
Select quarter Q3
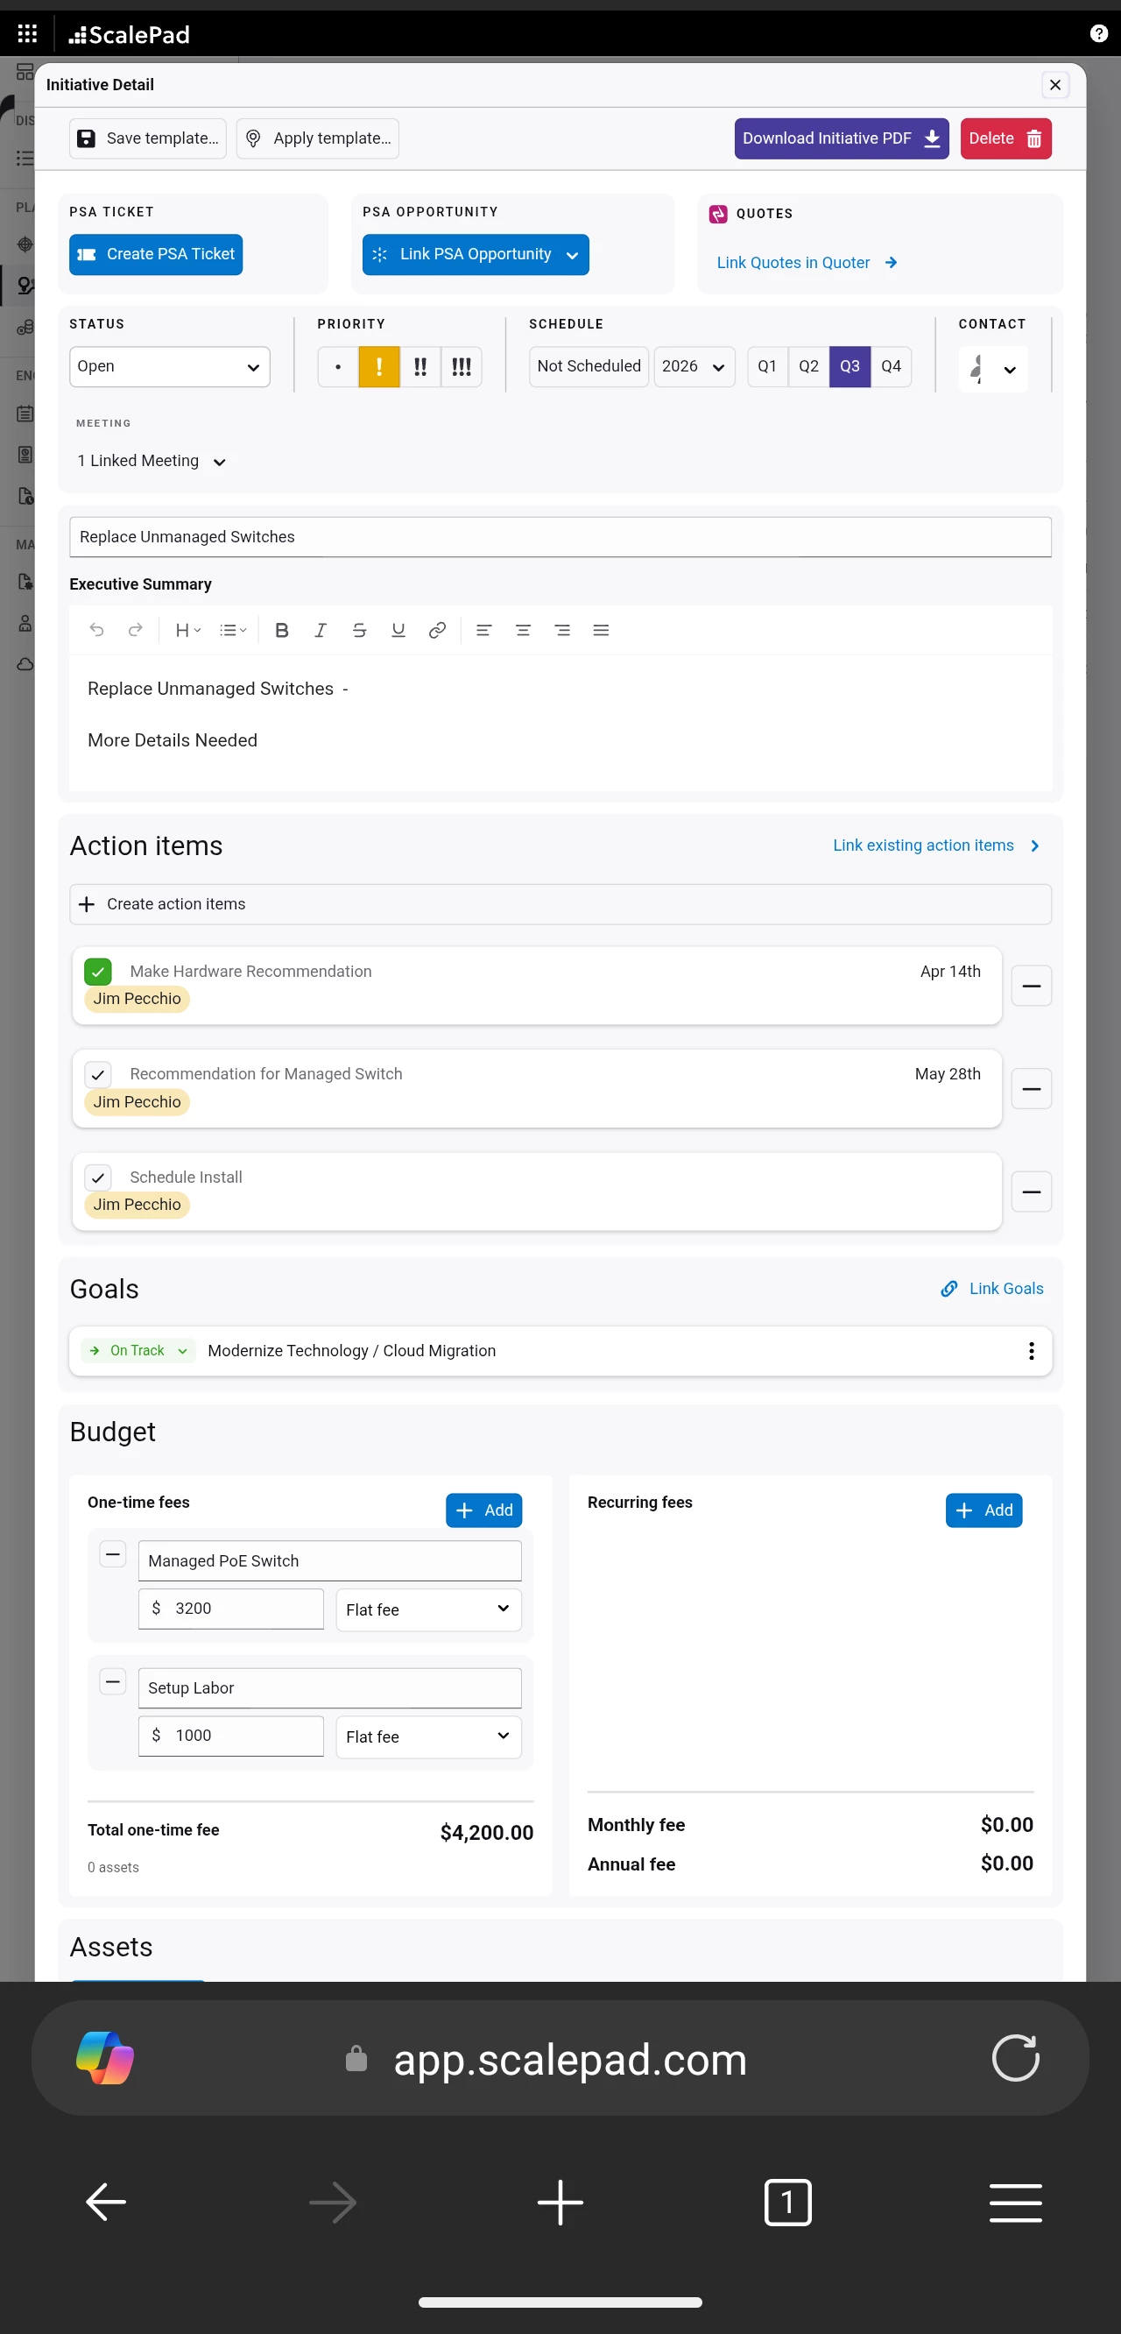pos(850,367)
